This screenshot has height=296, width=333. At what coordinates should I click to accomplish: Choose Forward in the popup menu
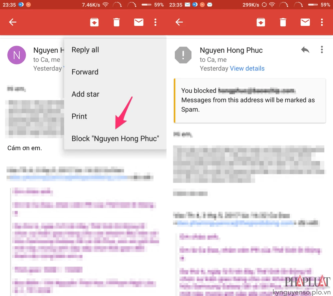85,72
